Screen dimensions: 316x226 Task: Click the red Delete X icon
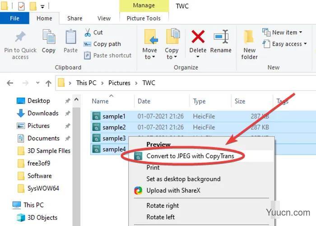pyautogui.click(x=198, y=37)
